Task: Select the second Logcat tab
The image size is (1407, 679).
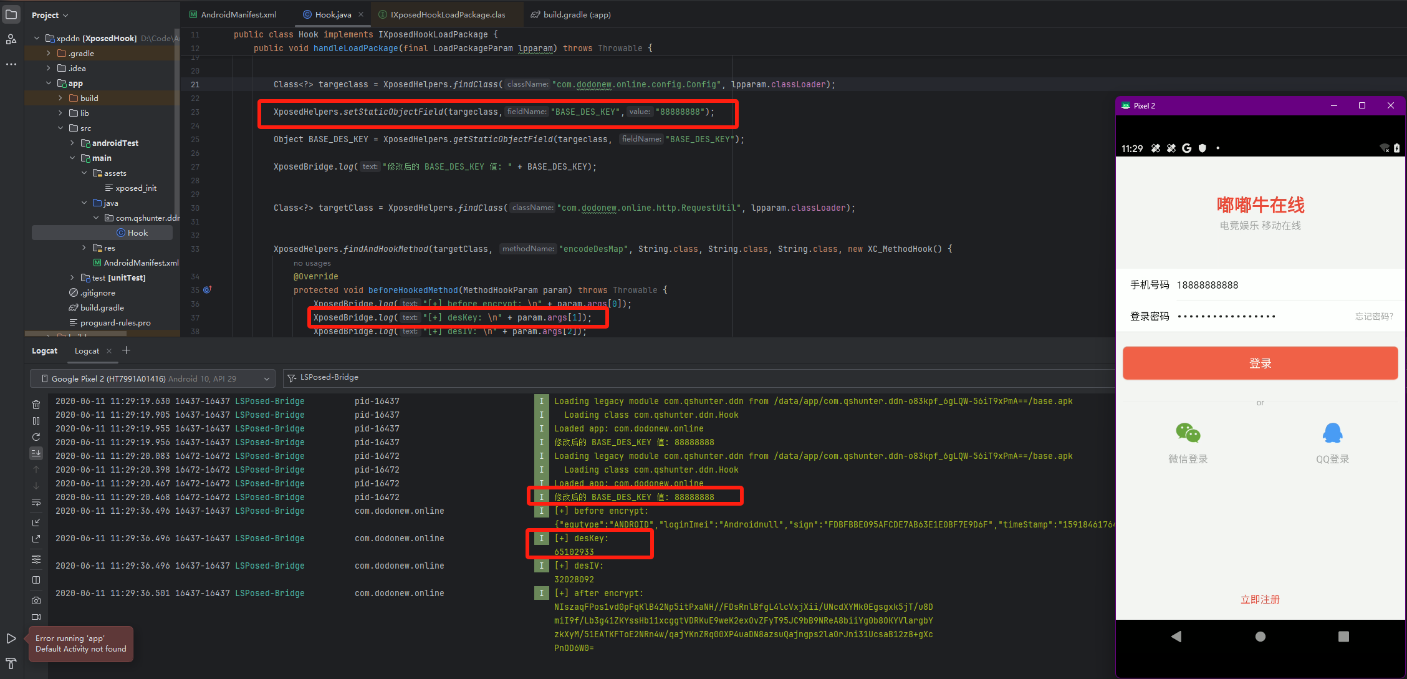Action: point(87,351)
